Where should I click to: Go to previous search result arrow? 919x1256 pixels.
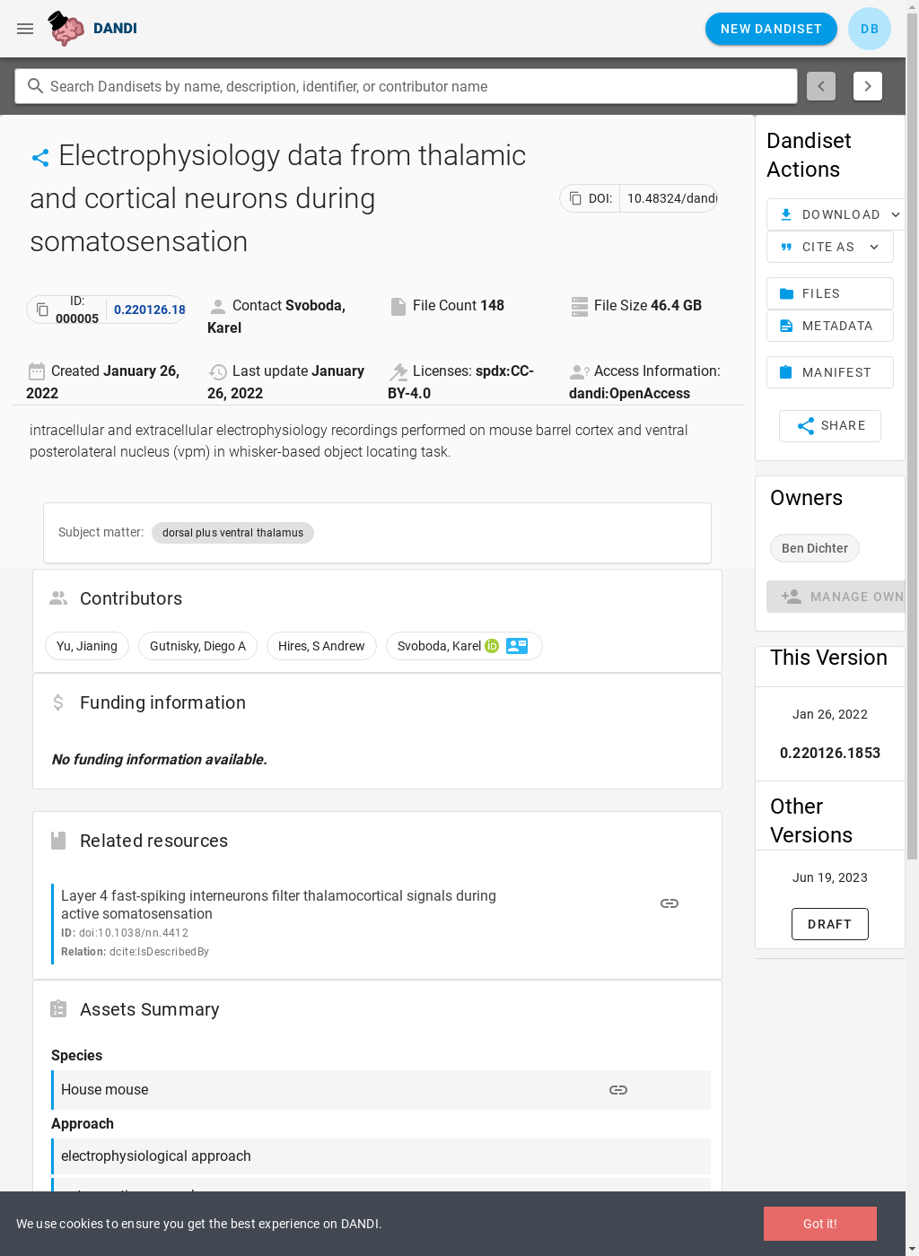click(x=821, y=86)
